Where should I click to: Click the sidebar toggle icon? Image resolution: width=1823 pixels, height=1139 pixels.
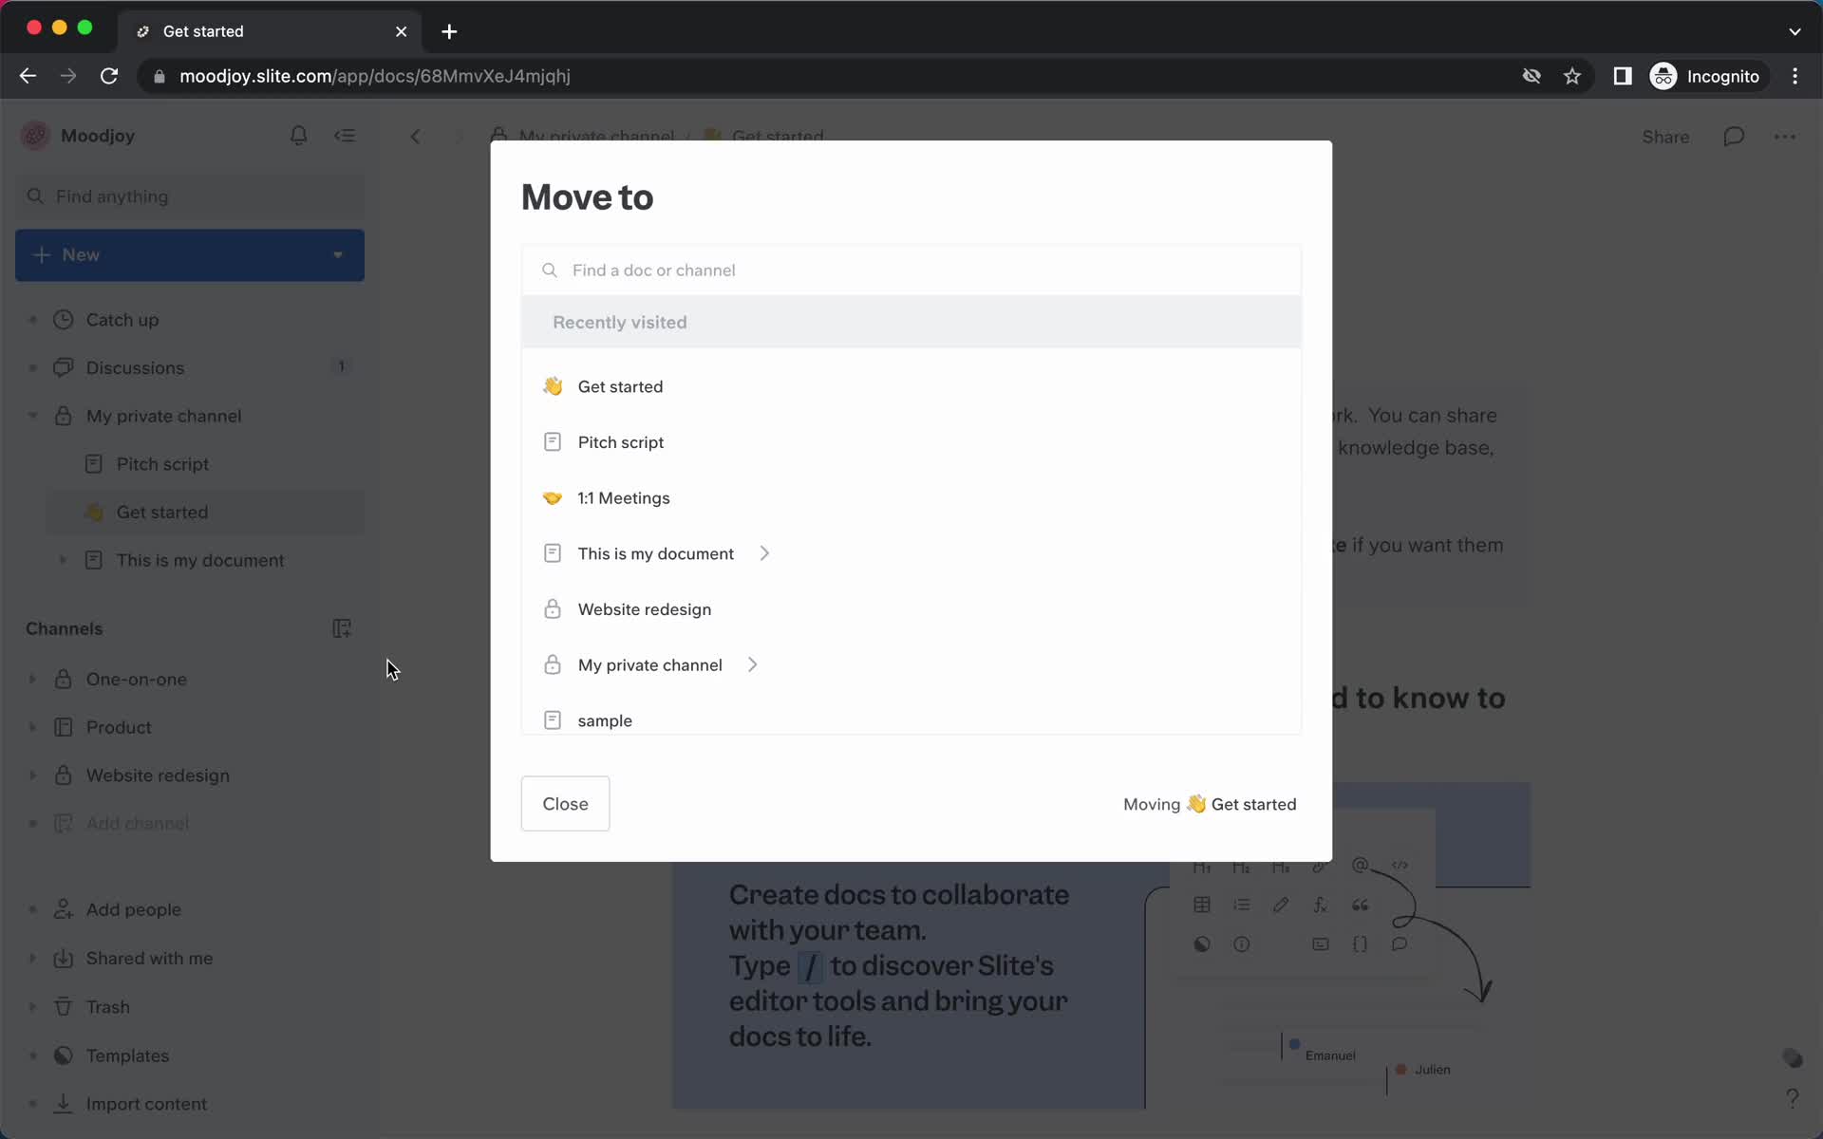pyautogui.click(x=344, y=135)
